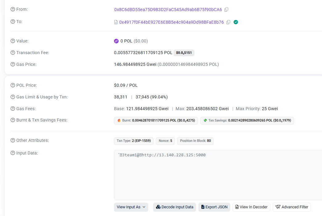Click the help icon beside Value

[13, 41]
